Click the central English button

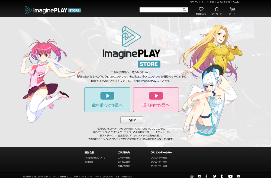click(x=132, y=120)
